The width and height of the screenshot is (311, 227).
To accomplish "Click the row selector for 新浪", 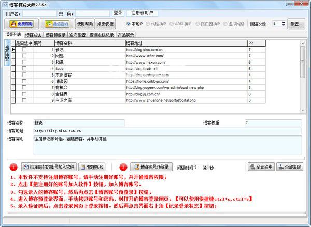I will click(x=13, y=49).
